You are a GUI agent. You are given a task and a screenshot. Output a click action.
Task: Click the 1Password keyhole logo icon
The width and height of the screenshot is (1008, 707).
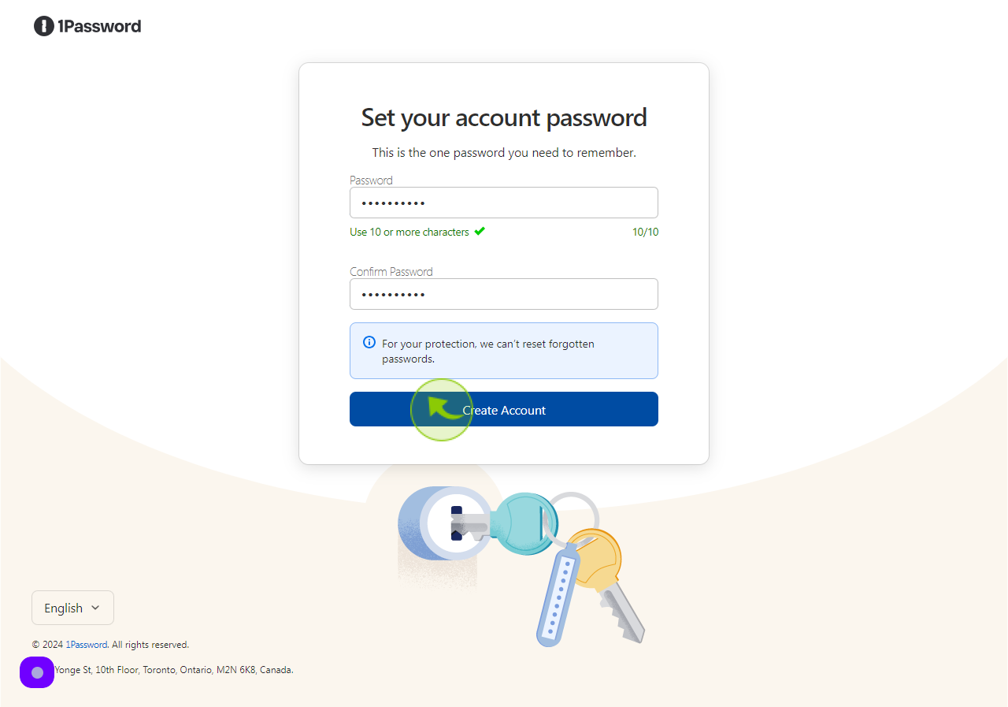[43, 26]
